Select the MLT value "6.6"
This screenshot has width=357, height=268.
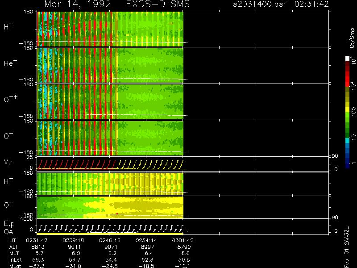point(185,253)
